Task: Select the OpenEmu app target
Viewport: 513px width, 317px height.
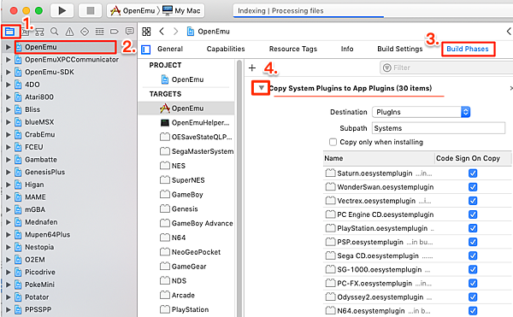Action: (x=186, y=109)
